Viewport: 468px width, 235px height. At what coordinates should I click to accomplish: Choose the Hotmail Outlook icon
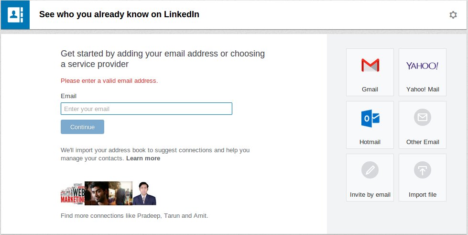coord(370,118)
